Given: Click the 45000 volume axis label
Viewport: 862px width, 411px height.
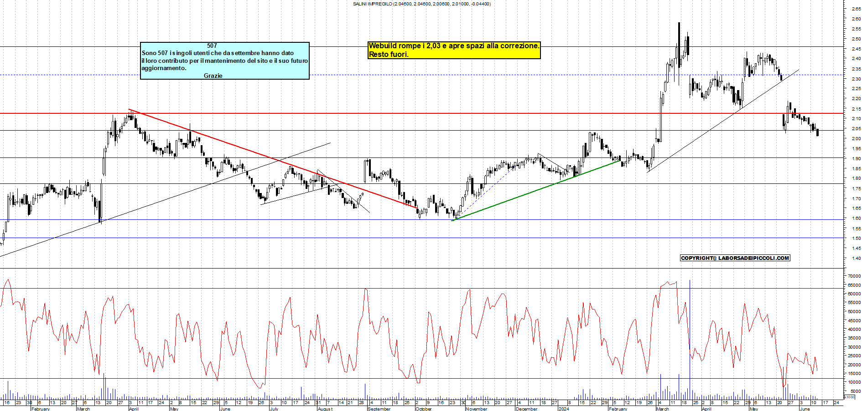Looking at the screenshot, I should tap(854, 320).
